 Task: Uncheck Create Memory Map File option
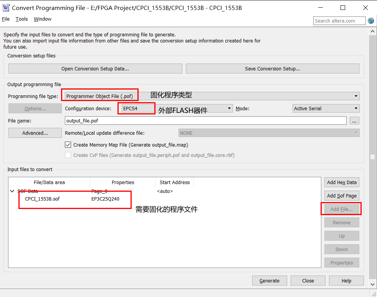click(68, 145)
